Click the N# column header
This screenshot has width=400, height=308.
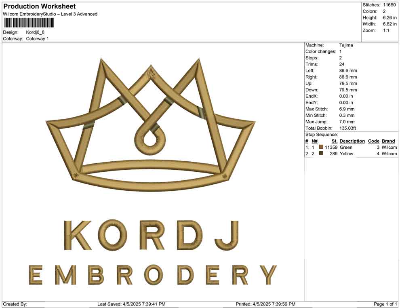[x=314, y=141]
